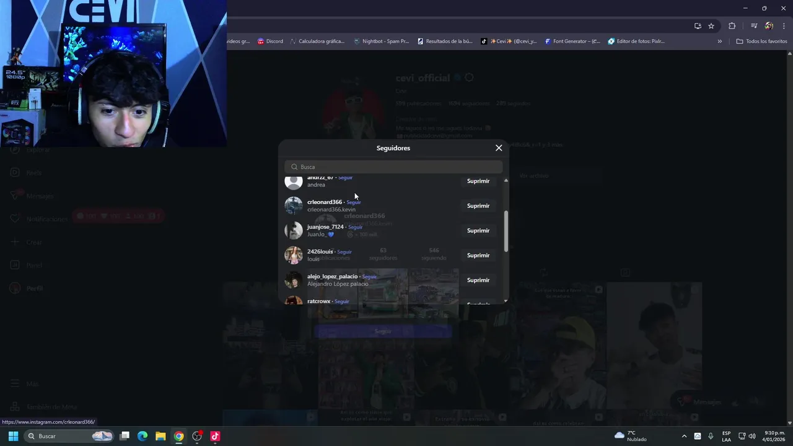793x446 pixels.
Task: Switch to Google Chrome on taskbar
Action: click(178, 436)
